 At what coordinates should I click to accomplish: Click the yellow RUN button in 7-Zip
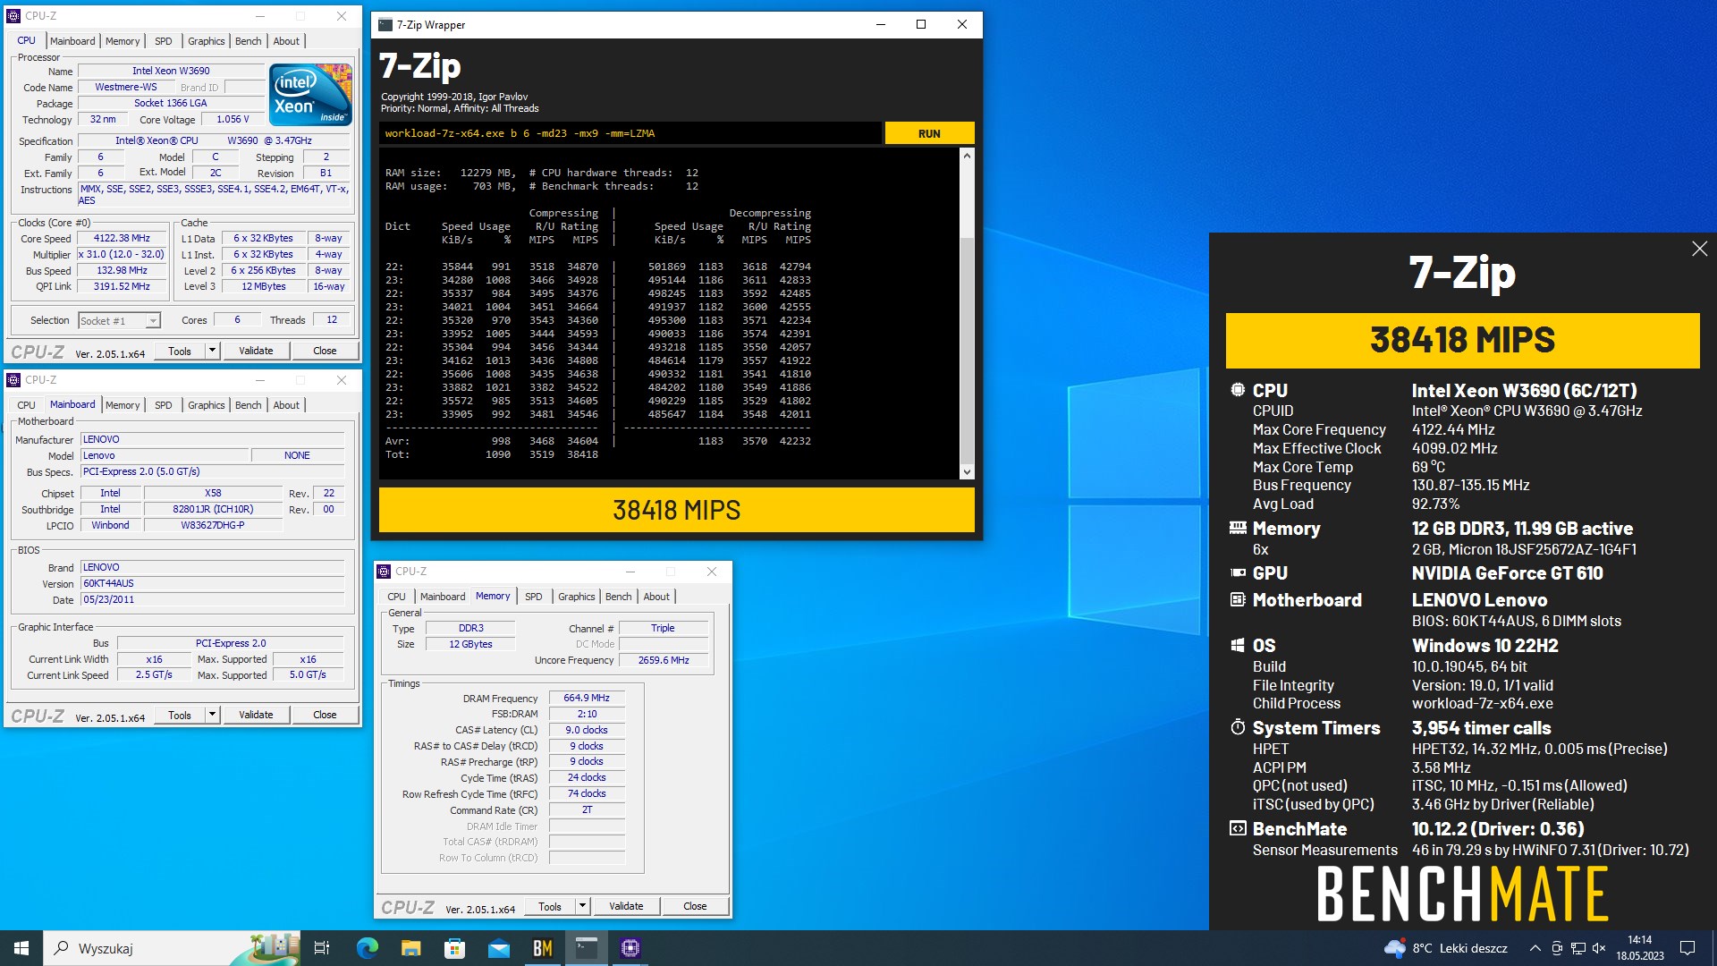pyautogui.click(x=929, y=133)
